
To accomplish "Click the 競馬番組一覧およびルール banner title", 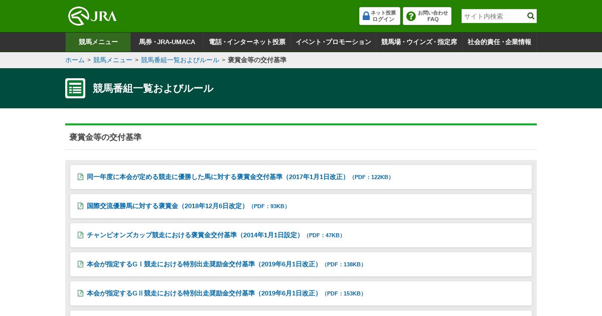I will coord(153,88).
